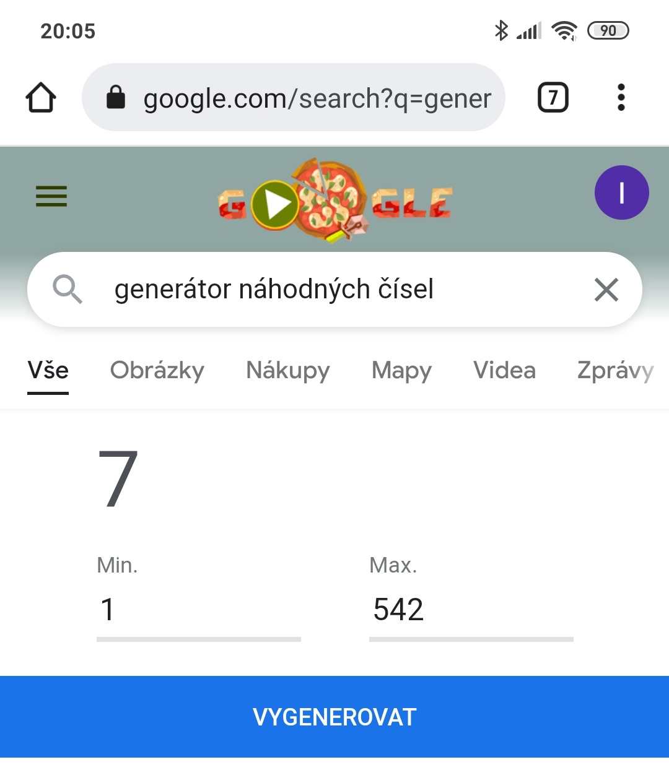Open the three-dot browser menu
Screen dimensions: 669x770
tap(621, 98)
